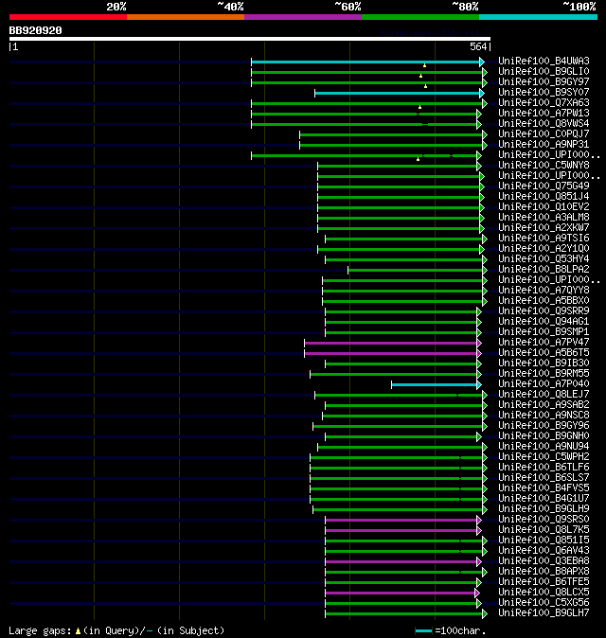606x638 pixels.
Task: Select the UniRef100_B9GNH0 label
Action: click(544, 435)
